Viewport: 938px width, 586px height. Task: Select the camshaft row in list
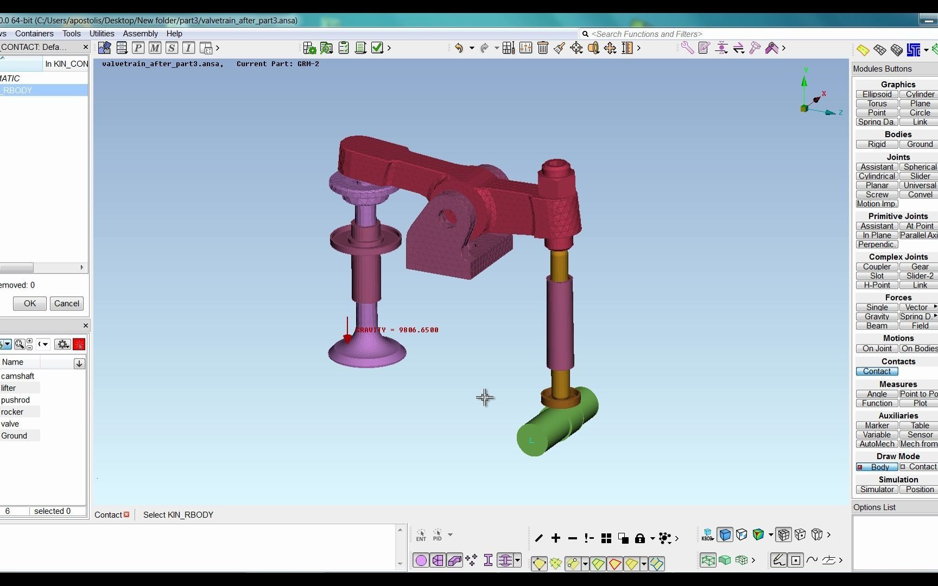(x=20, y=376)
